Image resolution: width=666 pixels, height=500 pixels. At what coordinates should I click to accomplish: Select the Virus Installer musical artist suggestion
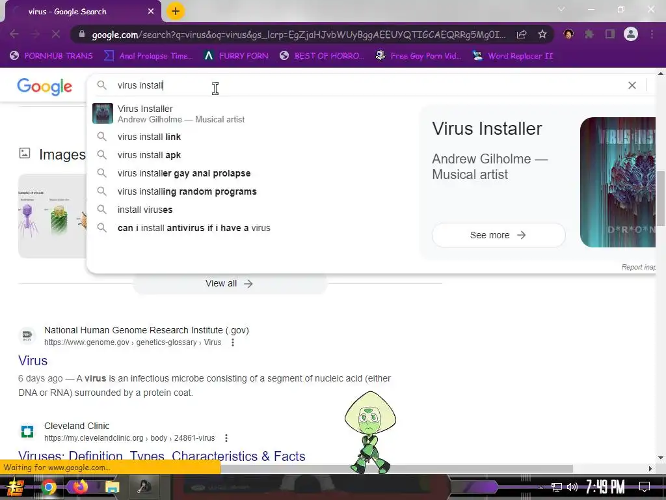click(x=250, y=113)
